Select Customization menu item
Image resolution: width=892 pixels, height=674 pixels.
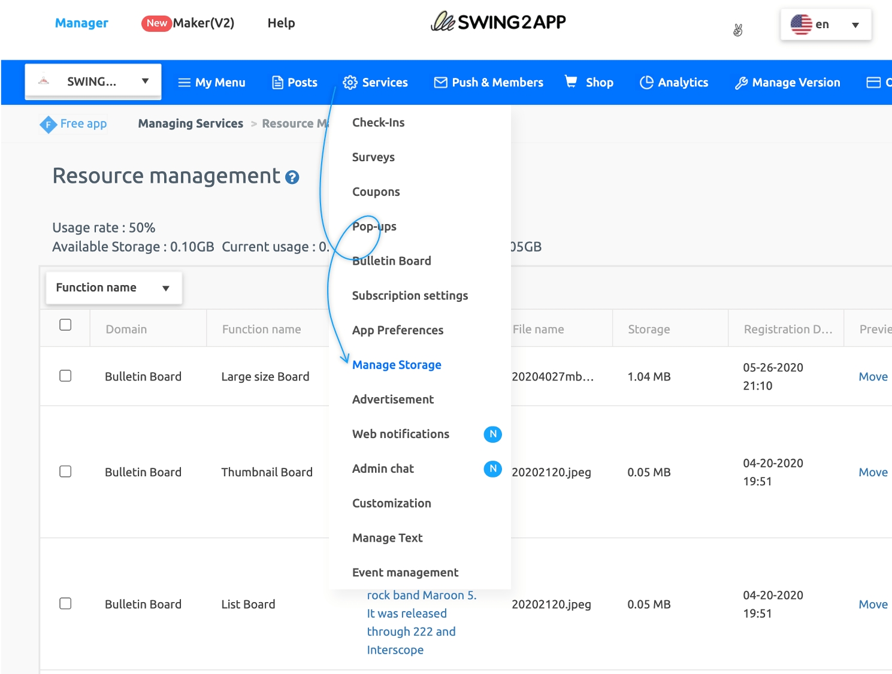392,504
